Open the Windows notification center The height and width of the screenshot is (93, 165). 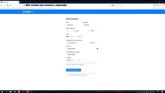click(162, 92)
